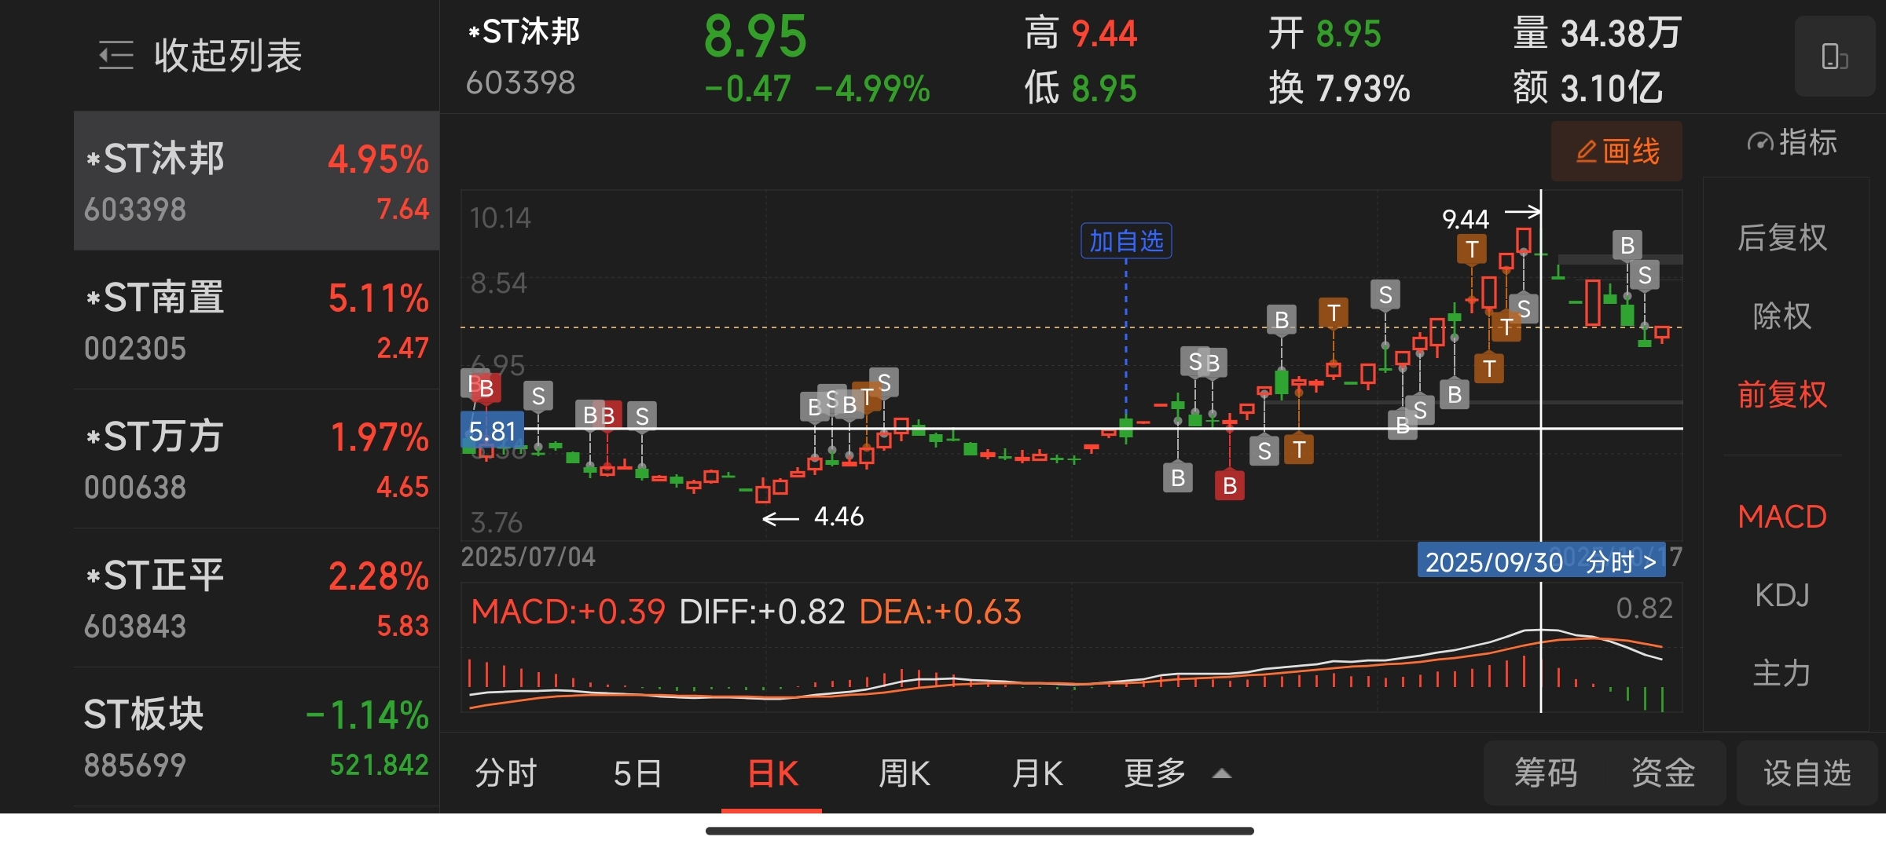Image resolution: width=1886 pixels, height=848 pixels.
Task: Click the 设自选 button
Action: 1807,773
